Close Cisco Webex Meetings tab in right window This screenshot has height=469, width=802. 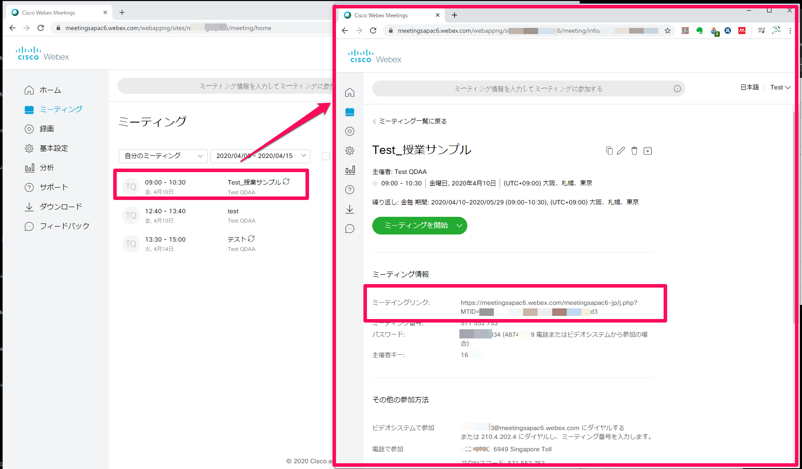(x=438, y=15)
